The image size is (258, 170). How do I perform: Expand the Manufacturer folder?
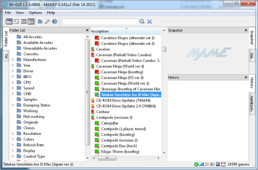tap(13, 60)
